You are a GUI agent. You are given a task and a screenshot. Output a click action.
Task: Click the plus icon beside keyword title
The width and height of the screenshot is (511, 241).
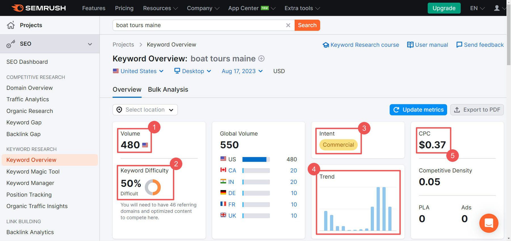coord(261,59)
